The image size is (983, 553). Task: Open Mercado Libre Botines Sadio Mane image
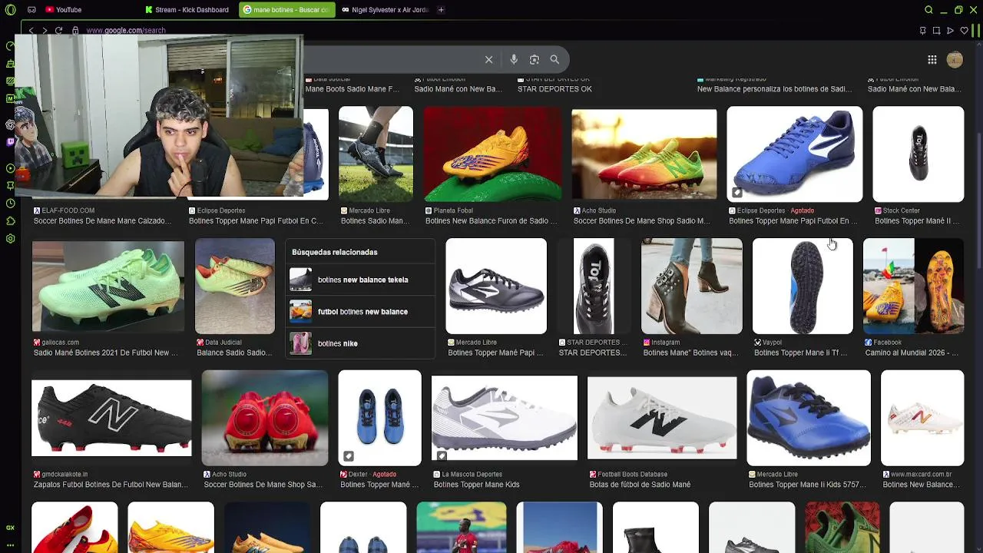pyautogui.click(x=376, y=154)
